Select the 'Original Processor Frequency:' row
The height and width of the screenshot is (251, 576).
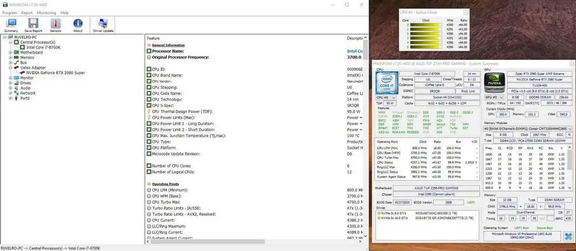coord(253,57)
